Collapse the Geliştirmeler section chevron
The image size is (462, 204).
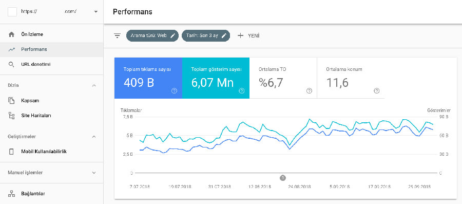click(94, 137)
